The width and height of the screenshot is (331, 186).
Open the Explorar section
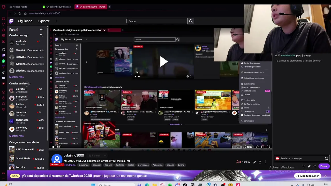coord(43,21)
